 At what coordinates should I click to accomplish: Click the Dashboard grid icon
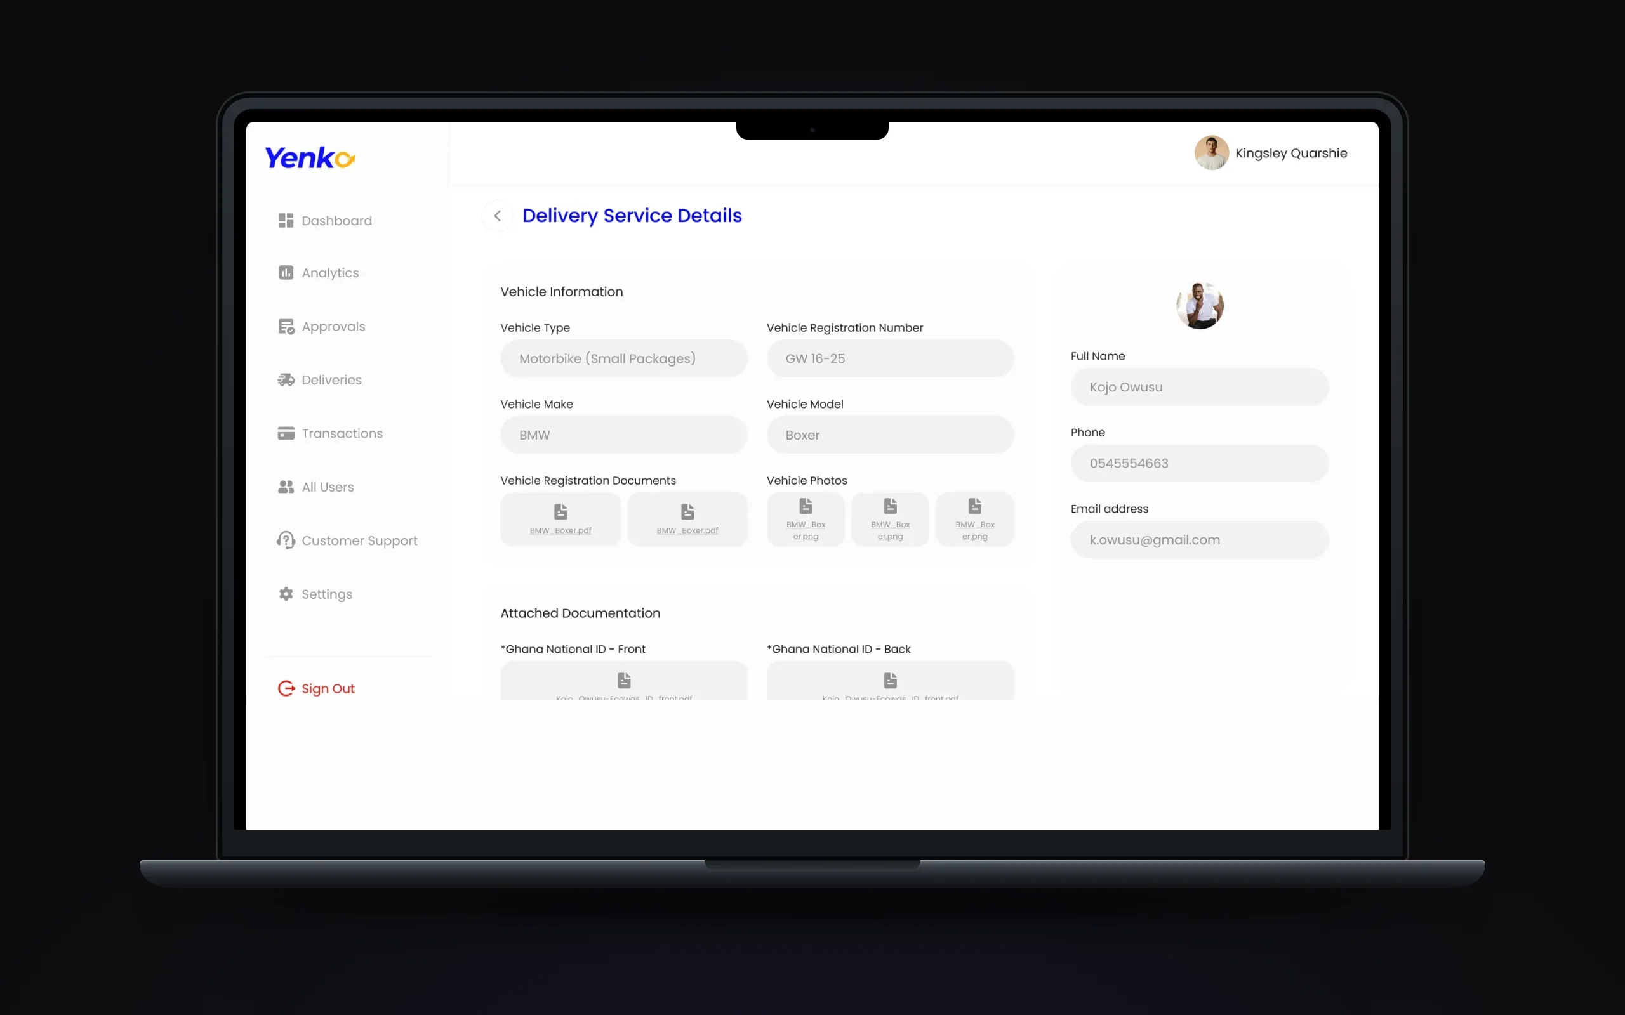click(286, 221)
